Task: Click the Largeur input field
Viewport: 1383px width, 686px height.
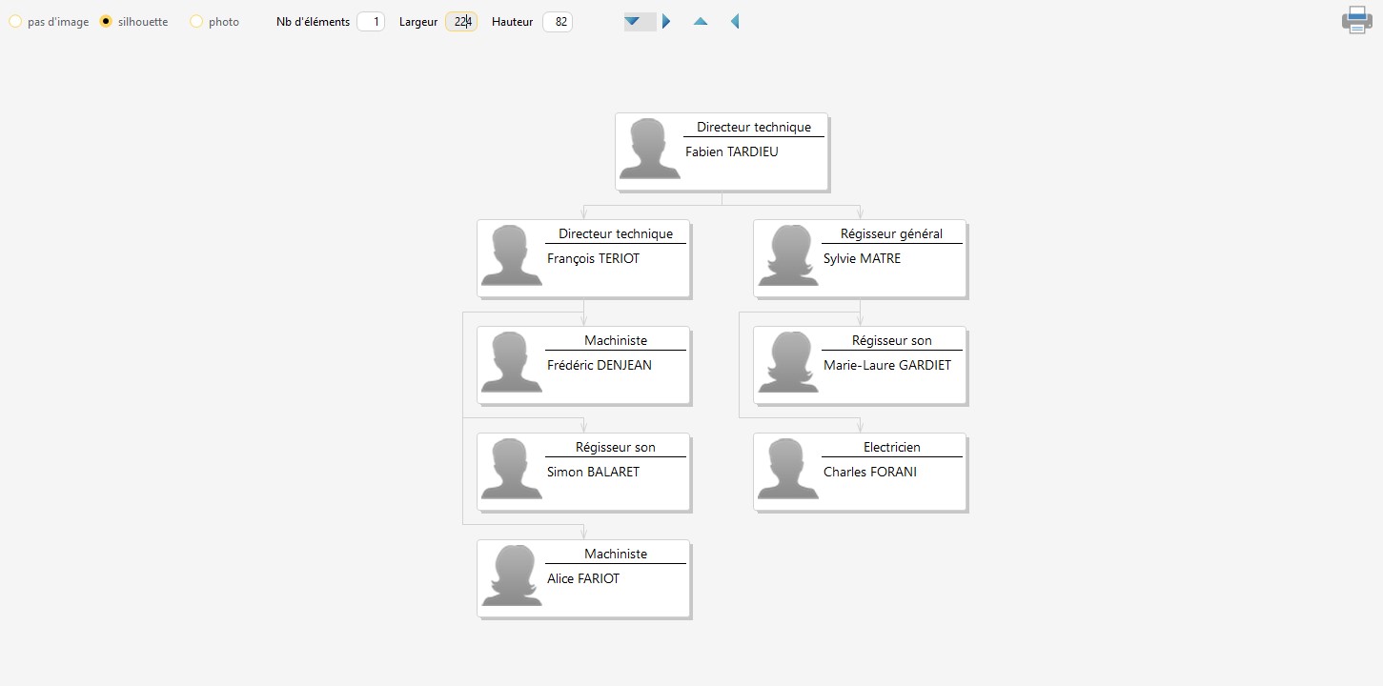Action: 461,22
